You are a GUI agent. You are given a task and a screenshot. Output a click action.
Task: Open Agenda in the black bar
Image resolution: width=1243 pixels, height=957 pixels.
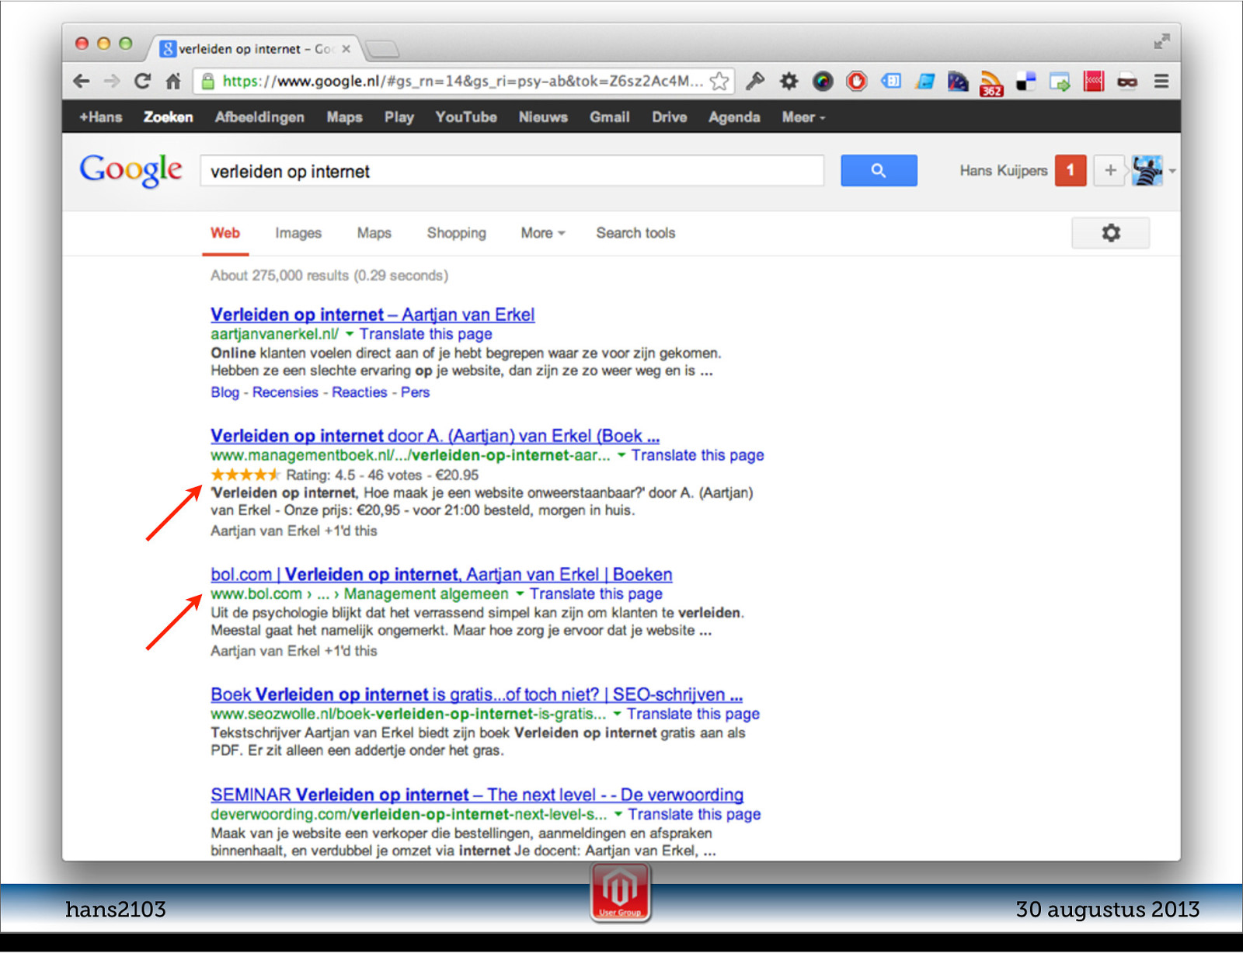coord(734,117)
